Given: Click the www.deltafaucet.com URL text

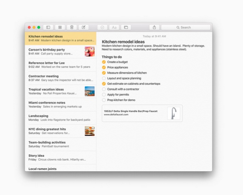Looking at the screenshot, I should (x=116, y=114).
